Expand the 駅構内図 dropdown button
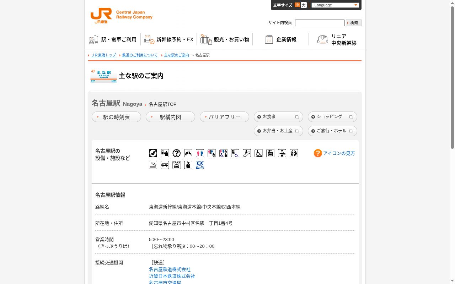 point(170,117)
